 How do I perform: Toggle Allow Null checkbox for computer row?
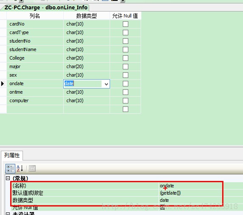pyautogui.click(x=125, y=100)
